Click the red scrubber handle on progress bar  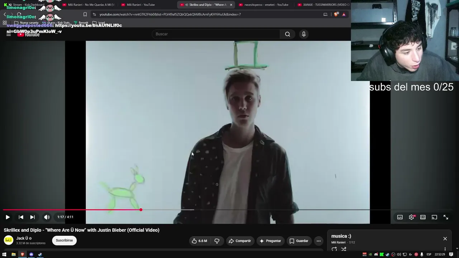[x=141, y=210]
